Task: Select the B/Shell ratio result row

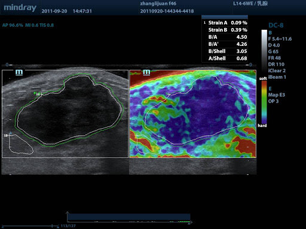Action: click(225, 51)
